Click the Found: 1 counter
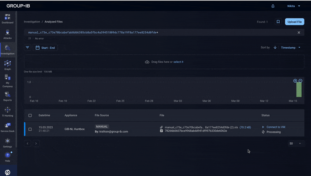The width and height of the screenshot is (311, 176). (262, 22)
